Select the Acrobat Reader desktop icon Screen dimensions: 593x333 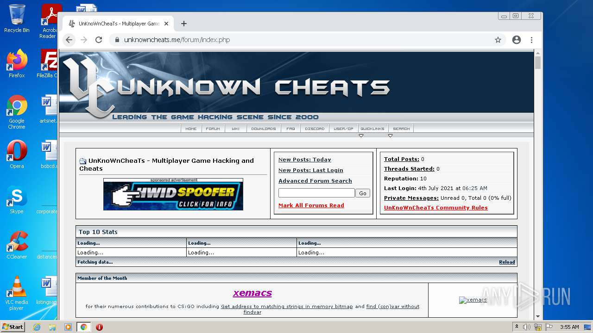tap(49, 21)
